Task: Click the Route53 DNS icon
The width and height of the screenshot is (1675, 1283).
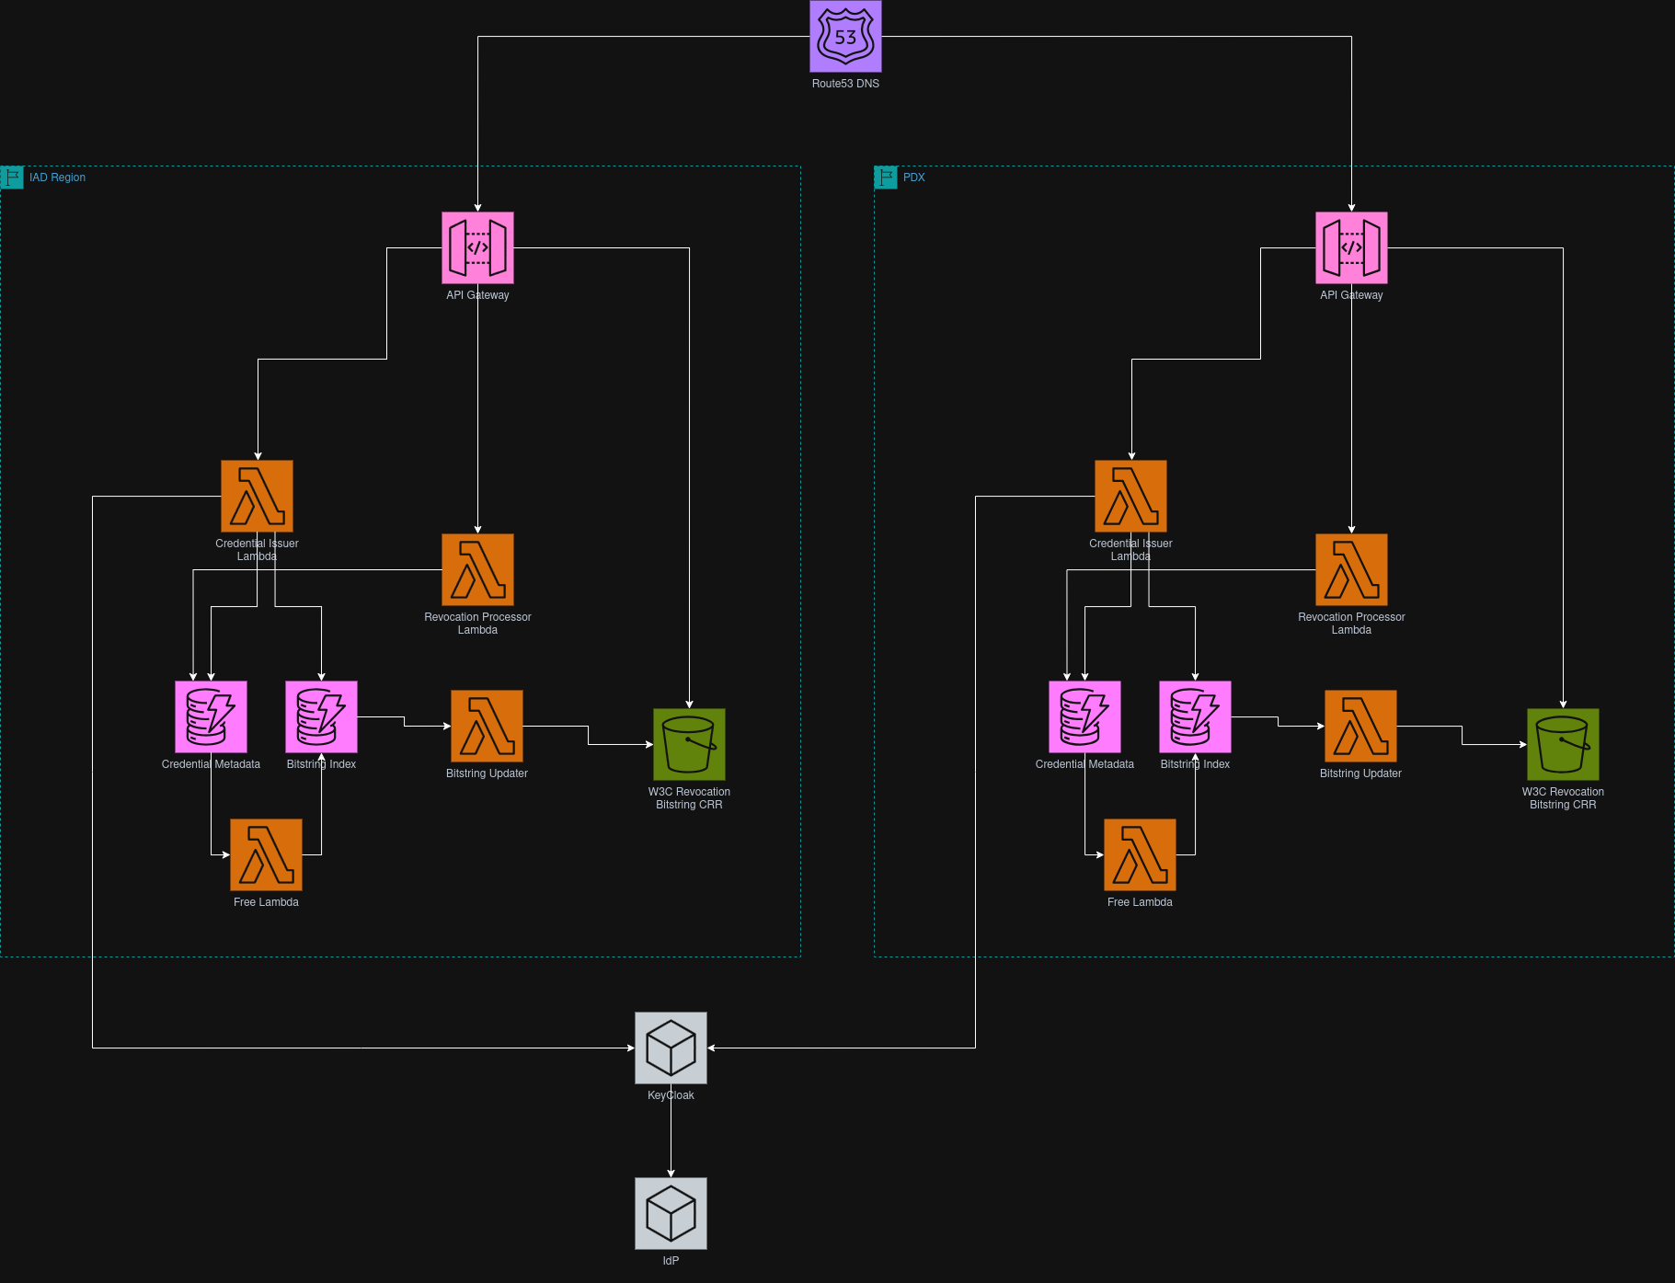Action: pos(845,37)
